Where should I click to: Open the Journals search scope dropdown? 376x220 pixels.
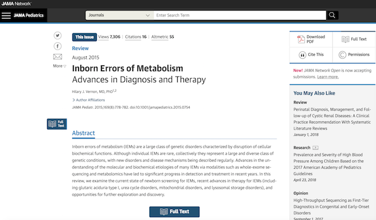(120, 15)
